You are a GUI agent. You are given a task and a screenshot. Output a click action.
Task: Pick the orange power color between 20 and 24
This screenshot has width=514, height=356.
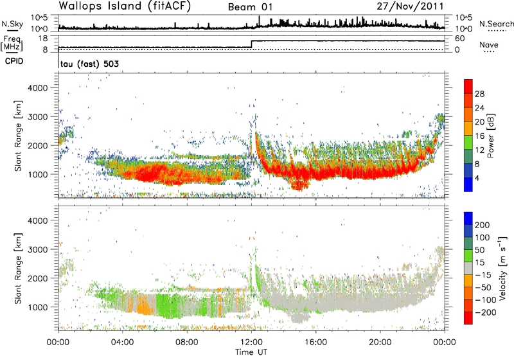[468, 114]
